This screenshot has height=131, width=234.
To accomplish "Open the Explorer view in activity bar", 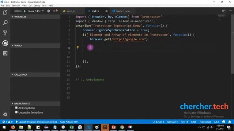I will 5,12.
